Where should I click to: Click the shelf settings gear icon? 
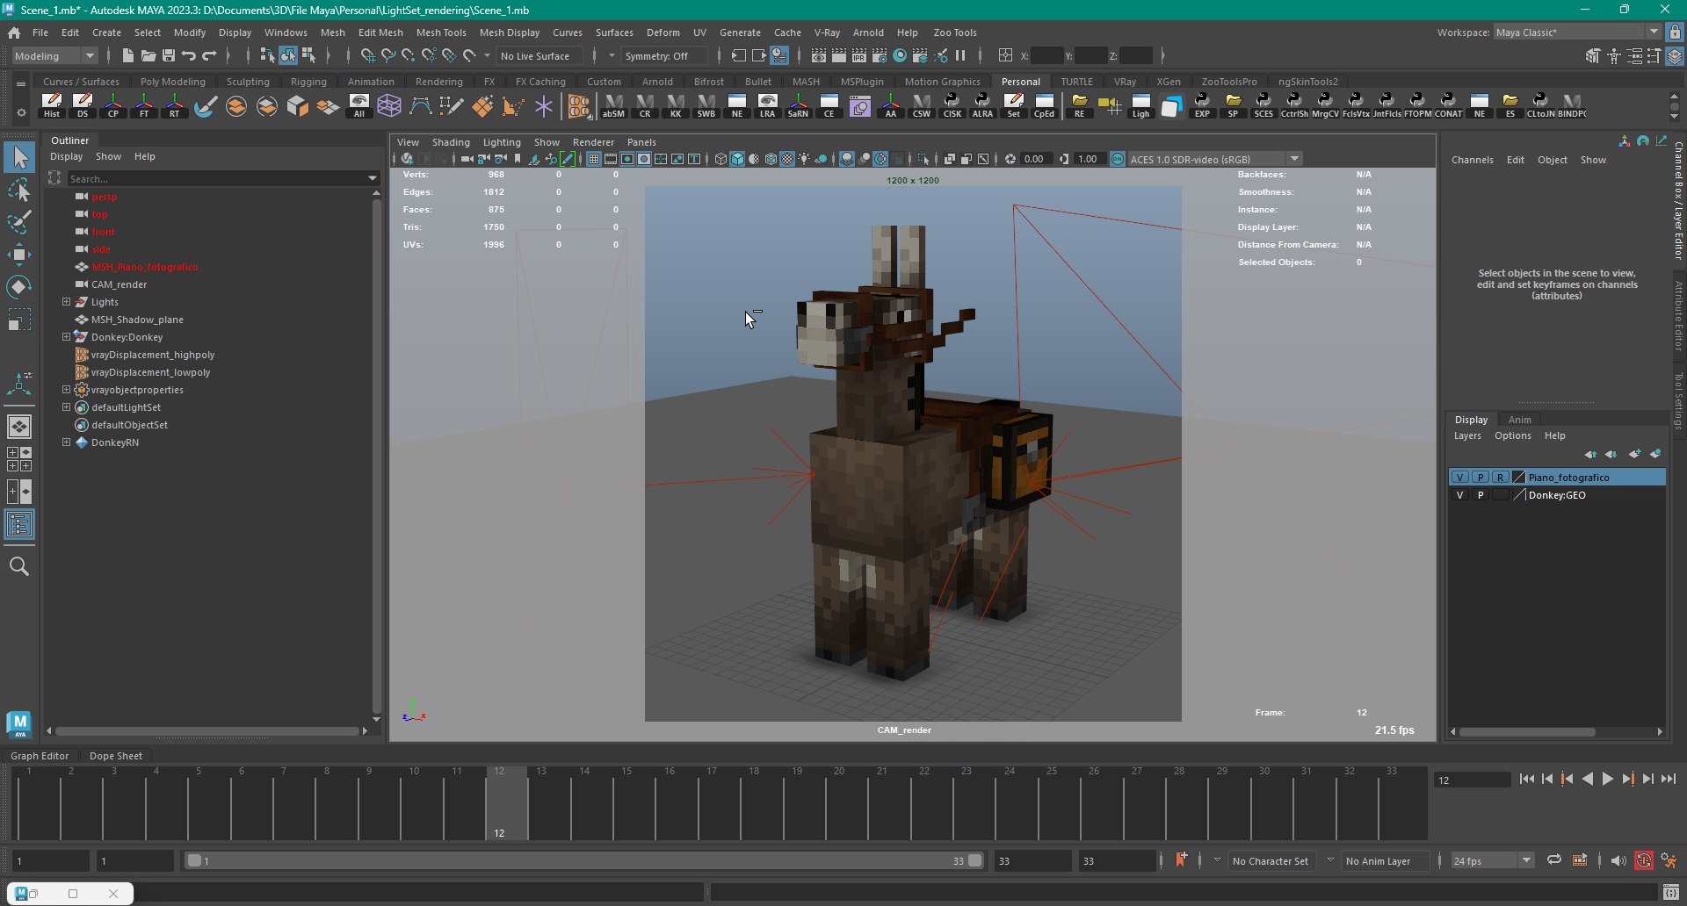click(x=20, y=112)
